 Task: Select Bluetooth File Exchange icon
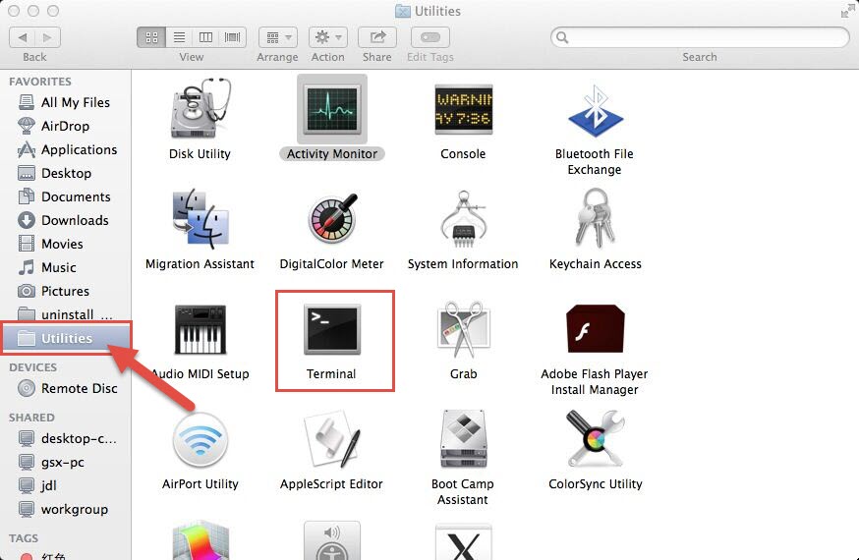[595, 111]
